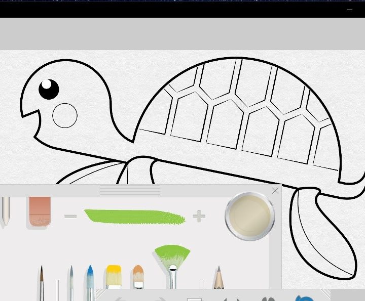Dab paint inside turtle's cheek circle
Image resolution: width=365 pixels, height=301 pixels.
[65, 115]
